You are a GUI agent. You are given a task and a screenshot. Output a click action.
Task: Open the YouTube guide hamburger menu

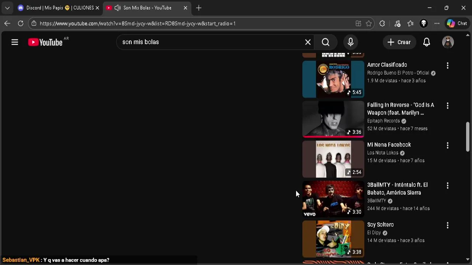tap(15, 42)
